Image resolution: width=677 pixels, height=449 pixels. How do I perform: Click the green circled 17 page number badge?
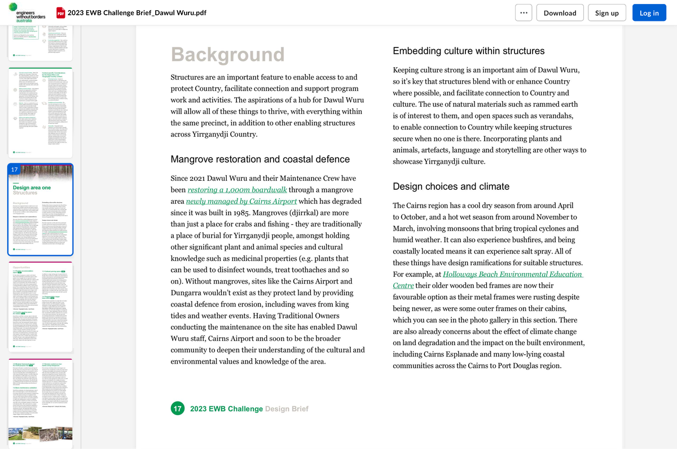pyautogui.click(x=178, y=408)
